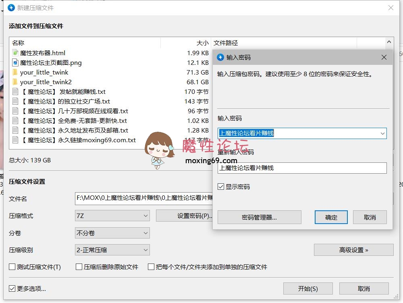
Task: Click the text file icon of 发帖就能赚钱.txt
Action: point(15,92)
